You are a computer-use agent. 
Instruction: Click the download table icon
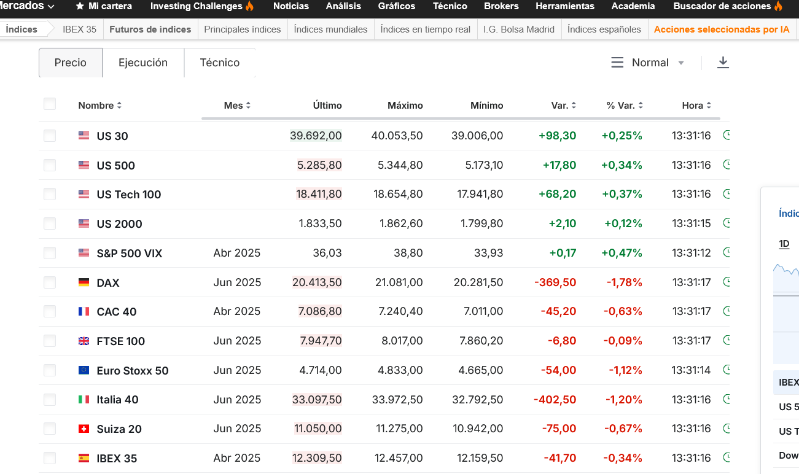tap(723, 63)
